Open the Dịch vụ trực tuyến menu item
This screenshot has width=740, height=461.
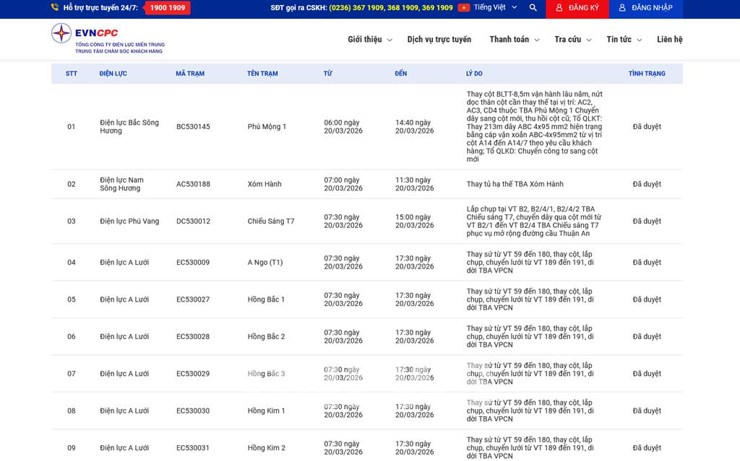439,40
